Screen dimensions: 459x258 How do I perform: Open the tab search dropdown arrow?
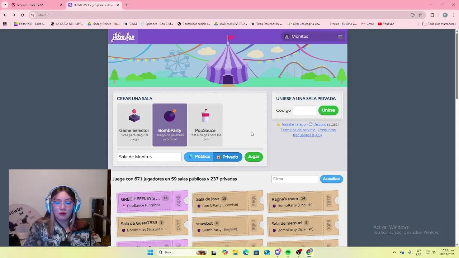[4, 5]
